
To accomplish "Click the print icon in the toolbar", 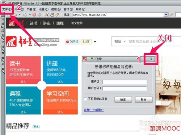I will (52, 15).
